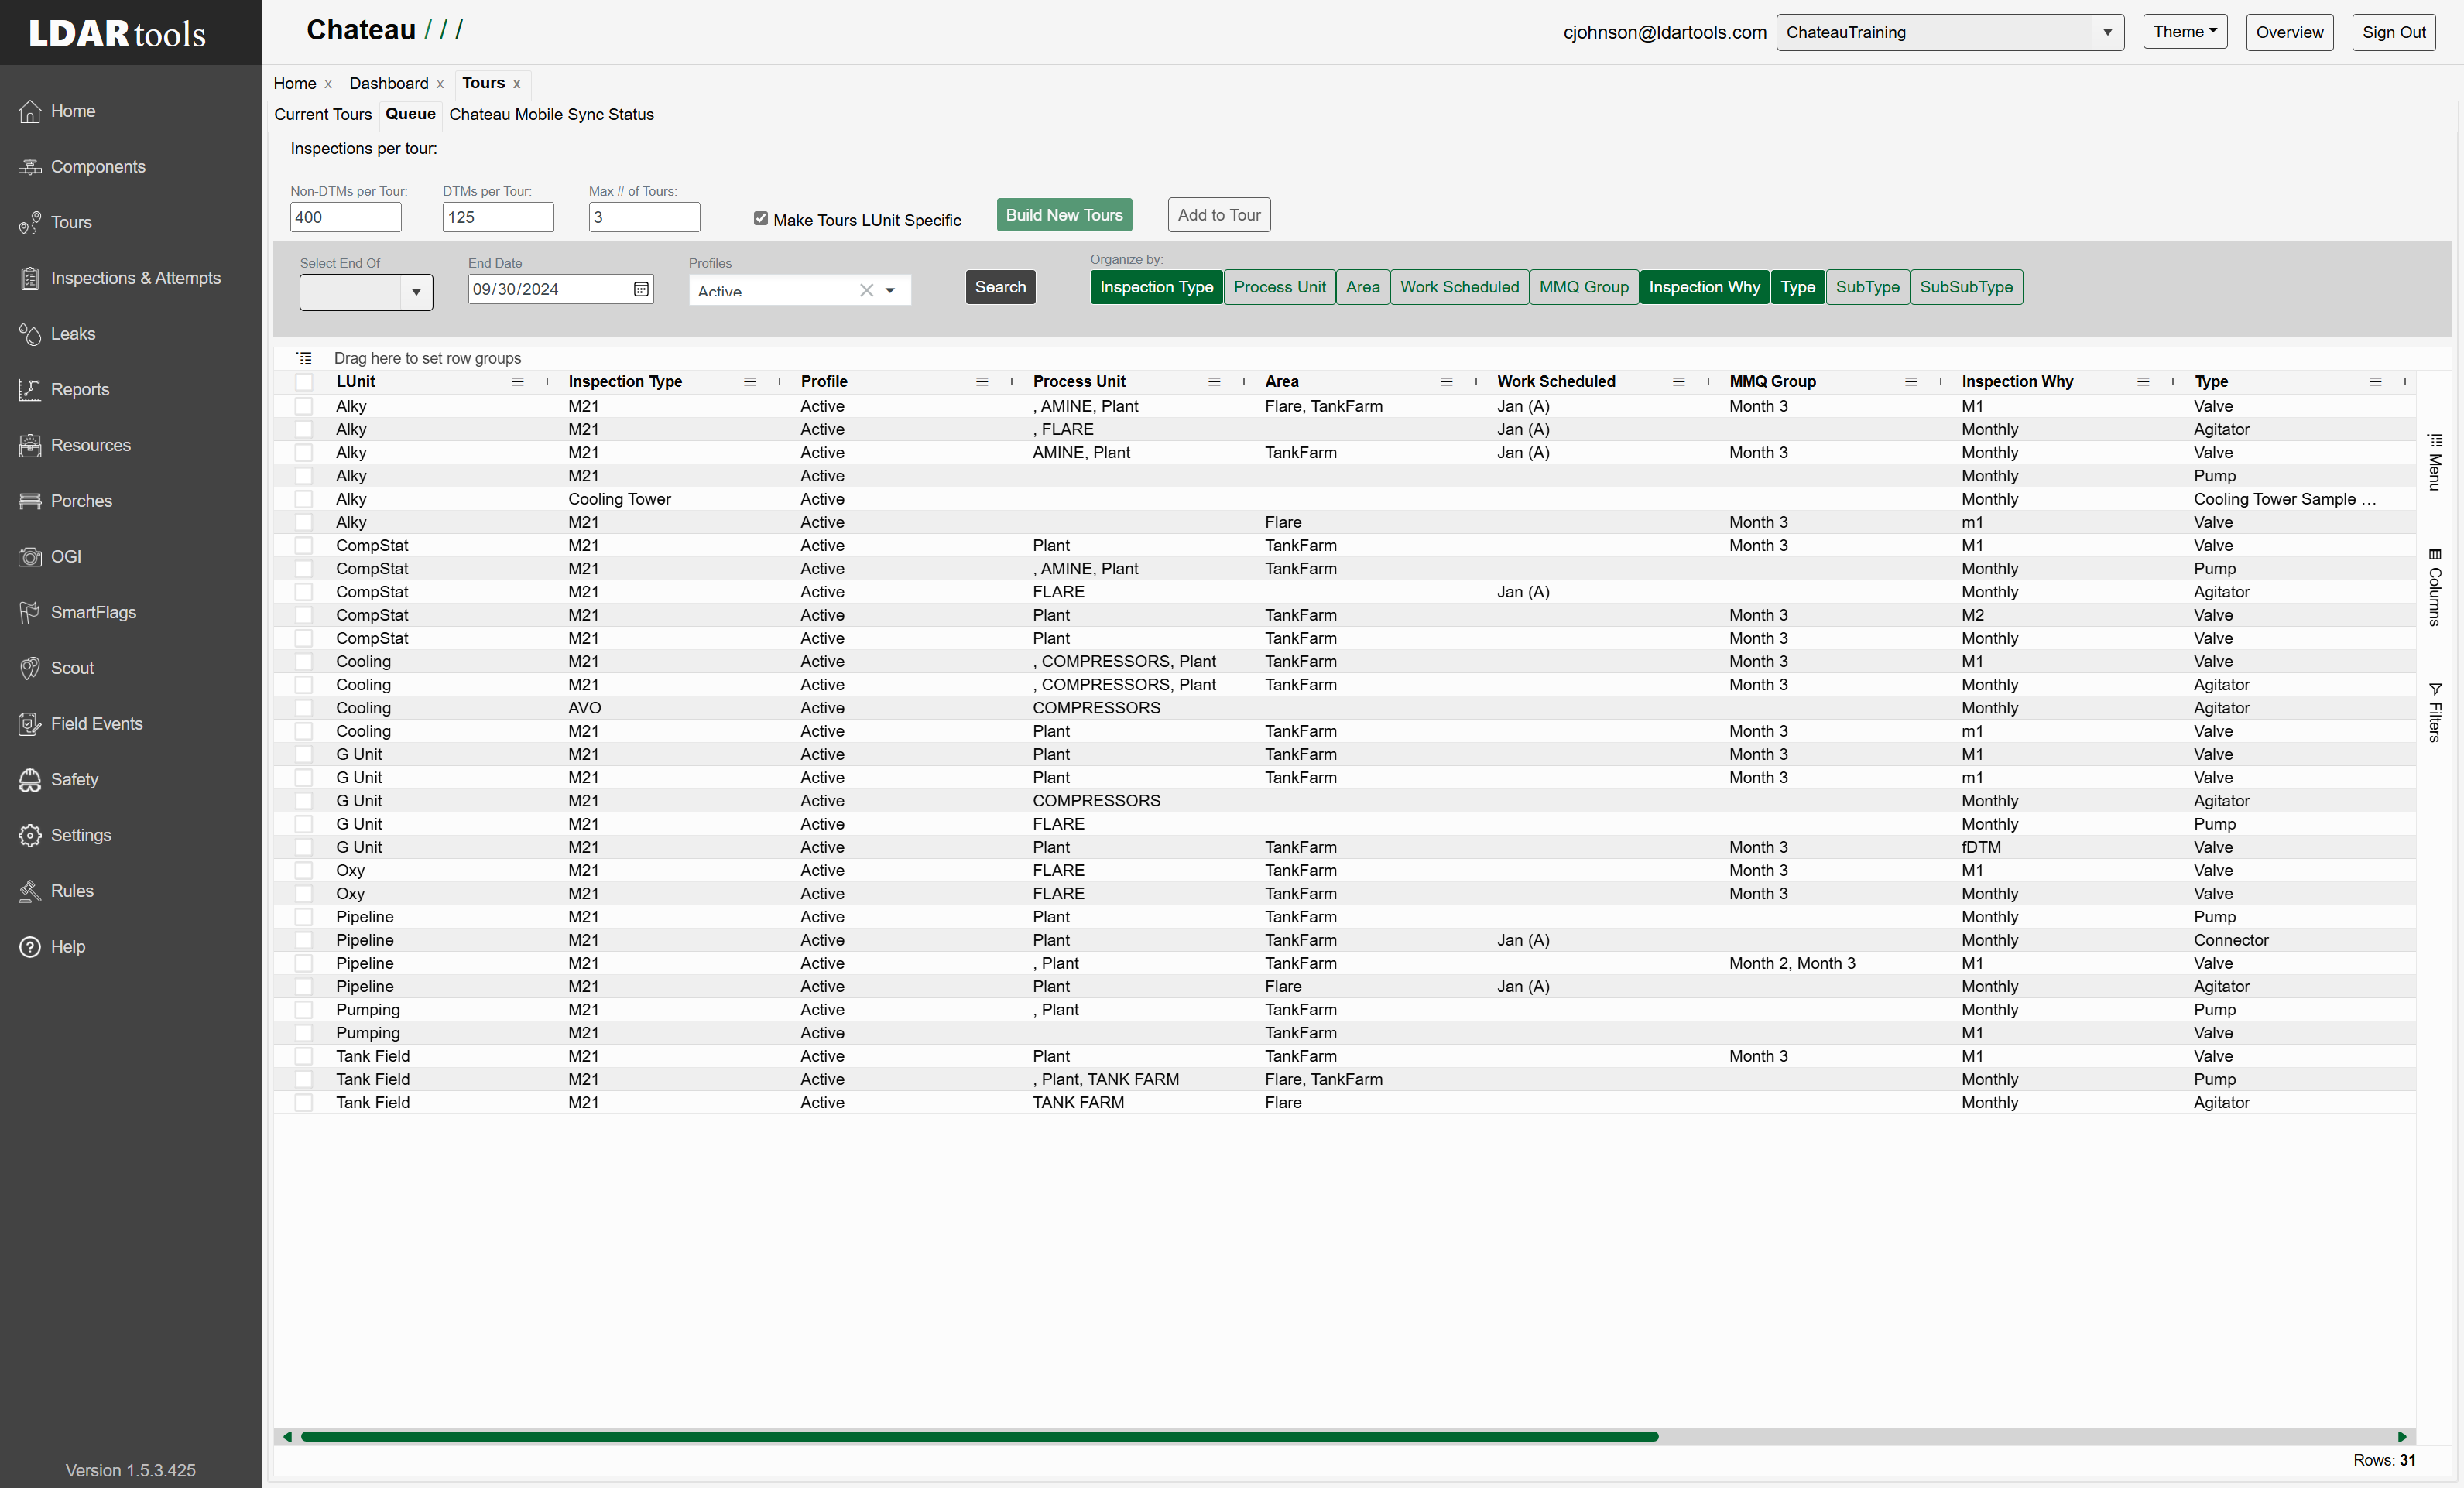This screenshot has width=2464, height=1488.
Task: Expand the Columns side panel
Action: click(2435, 587)
